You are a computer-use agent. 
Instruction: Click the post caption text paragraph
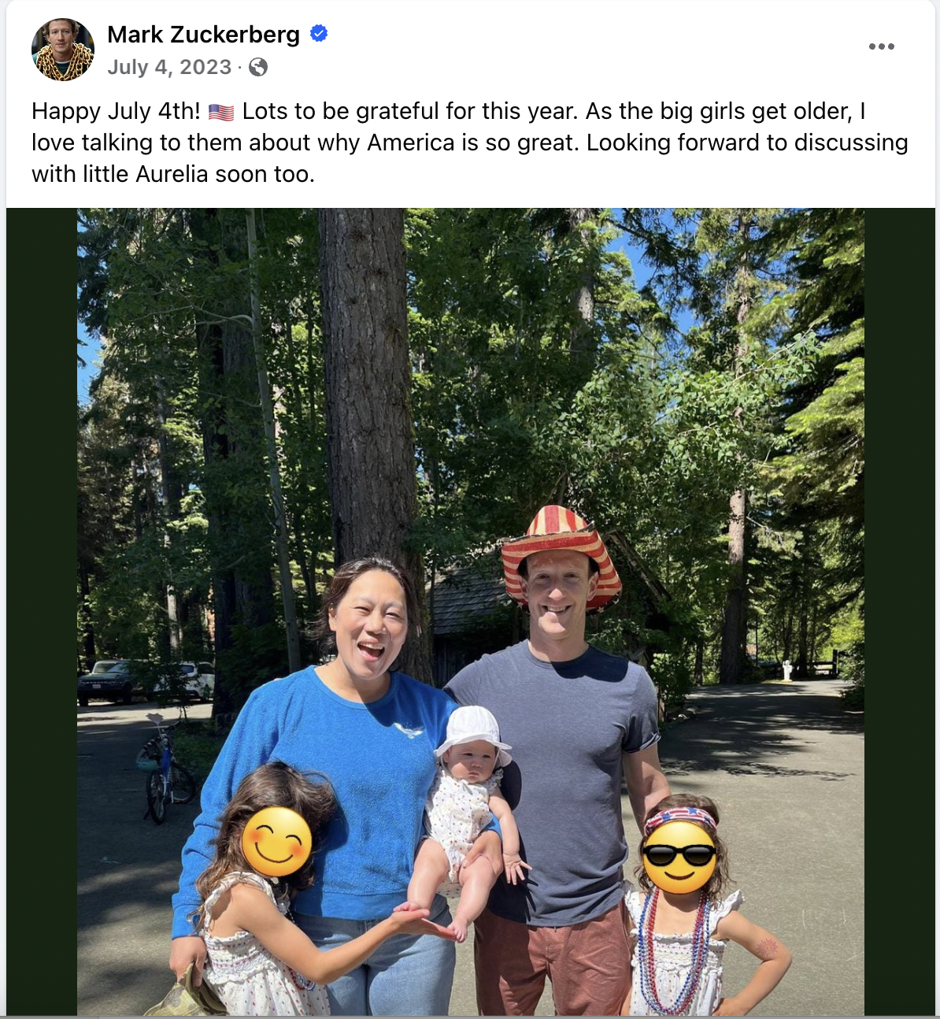coord(469,143)
